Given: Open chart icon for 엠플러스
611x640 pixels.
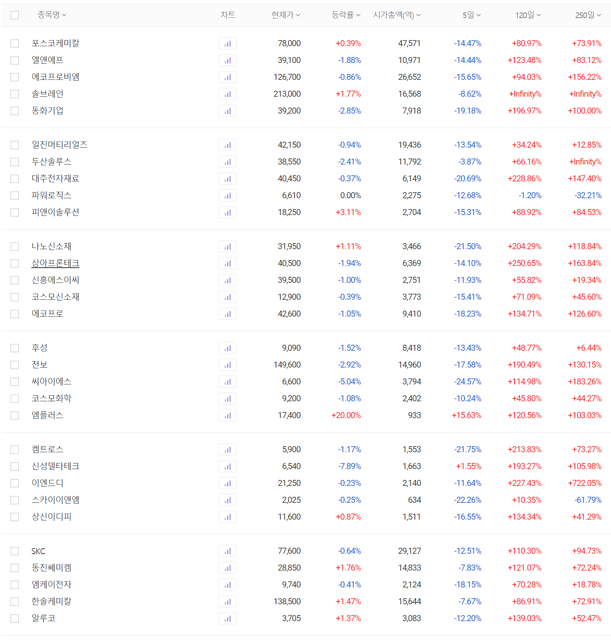Looking at the screenshot, I should [227, 415].
